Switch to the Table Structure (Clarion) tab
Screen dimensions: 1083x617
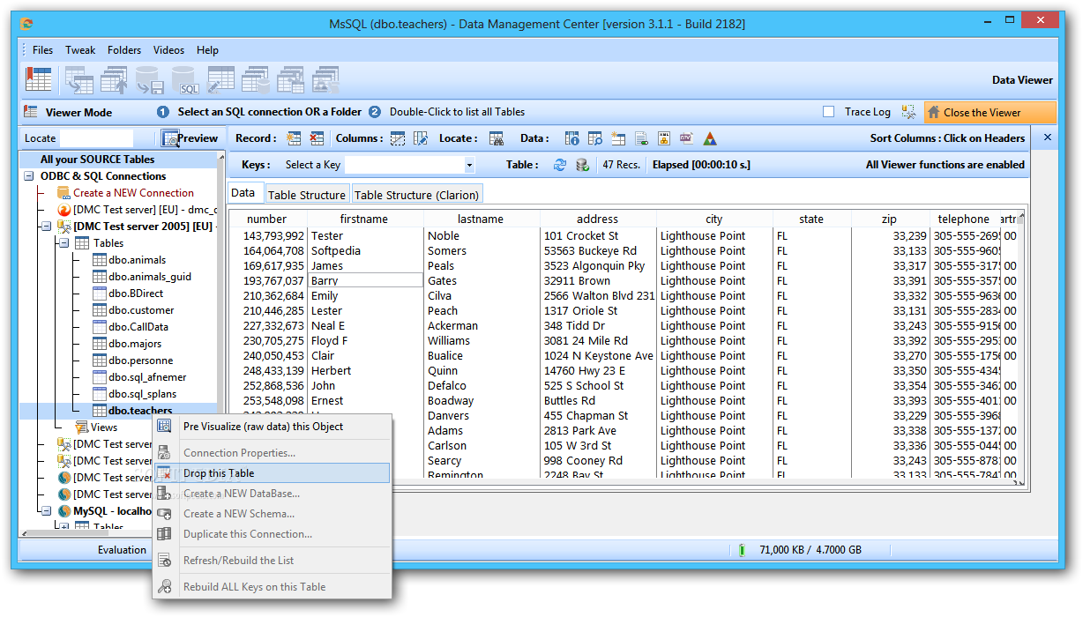(x=416, y=195)
